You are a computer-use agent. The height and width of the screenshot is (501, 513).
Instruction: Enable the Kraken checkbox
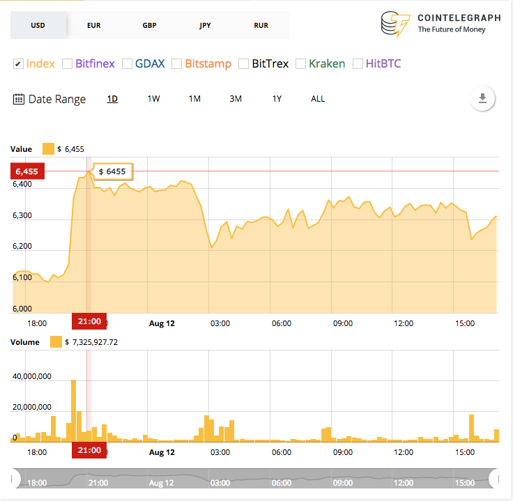300,64
